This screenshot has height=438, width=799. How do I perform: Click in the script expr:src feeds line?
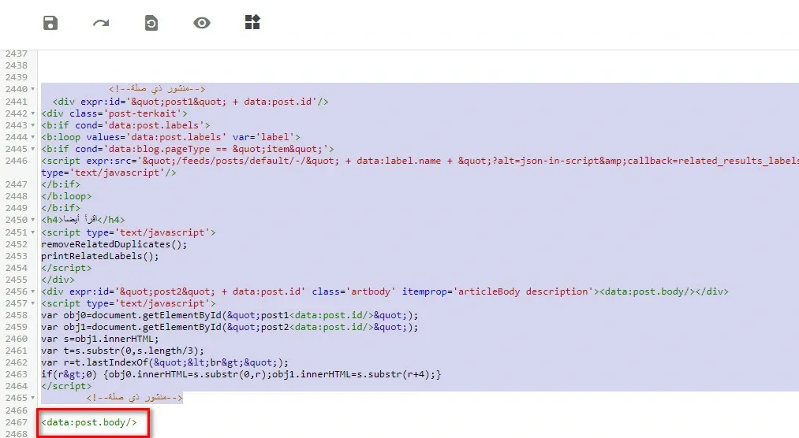420,161
